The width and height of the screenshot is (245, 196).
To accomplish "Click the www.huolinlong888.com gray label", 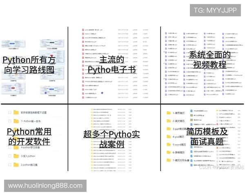I will 45,186.
